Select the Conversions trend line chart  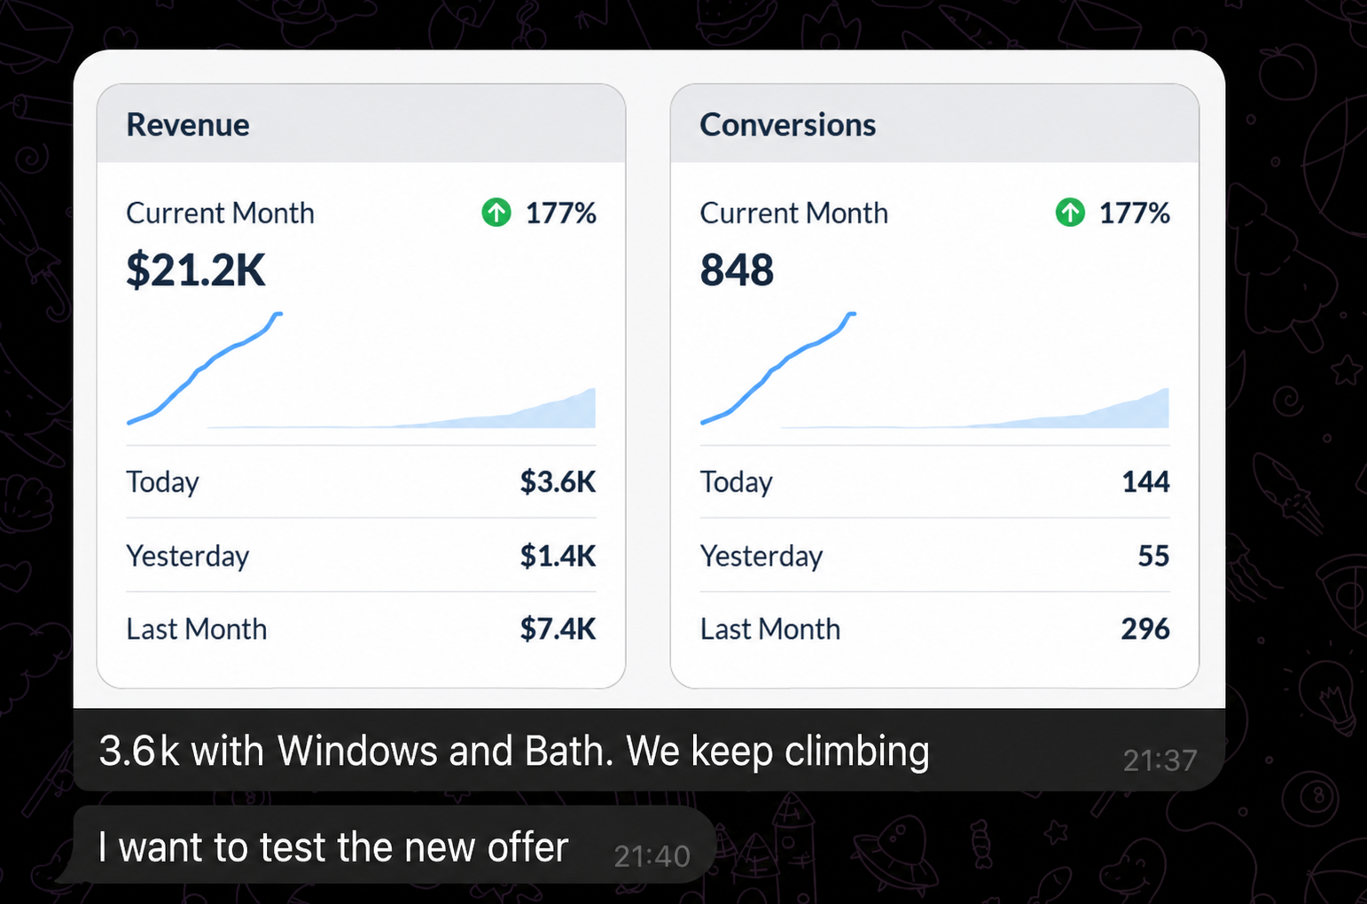(x=934, y=370)
